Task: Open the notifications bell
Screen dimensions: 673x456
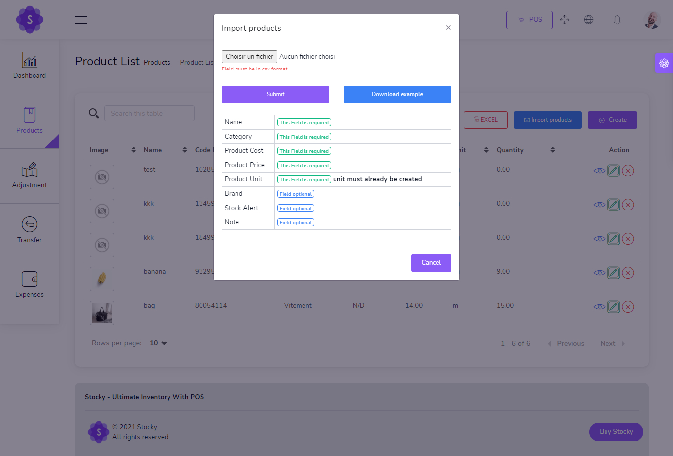Action: coord(617,20)
